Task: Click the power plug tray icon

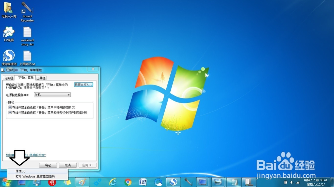Action: click(x=286, y=182)
